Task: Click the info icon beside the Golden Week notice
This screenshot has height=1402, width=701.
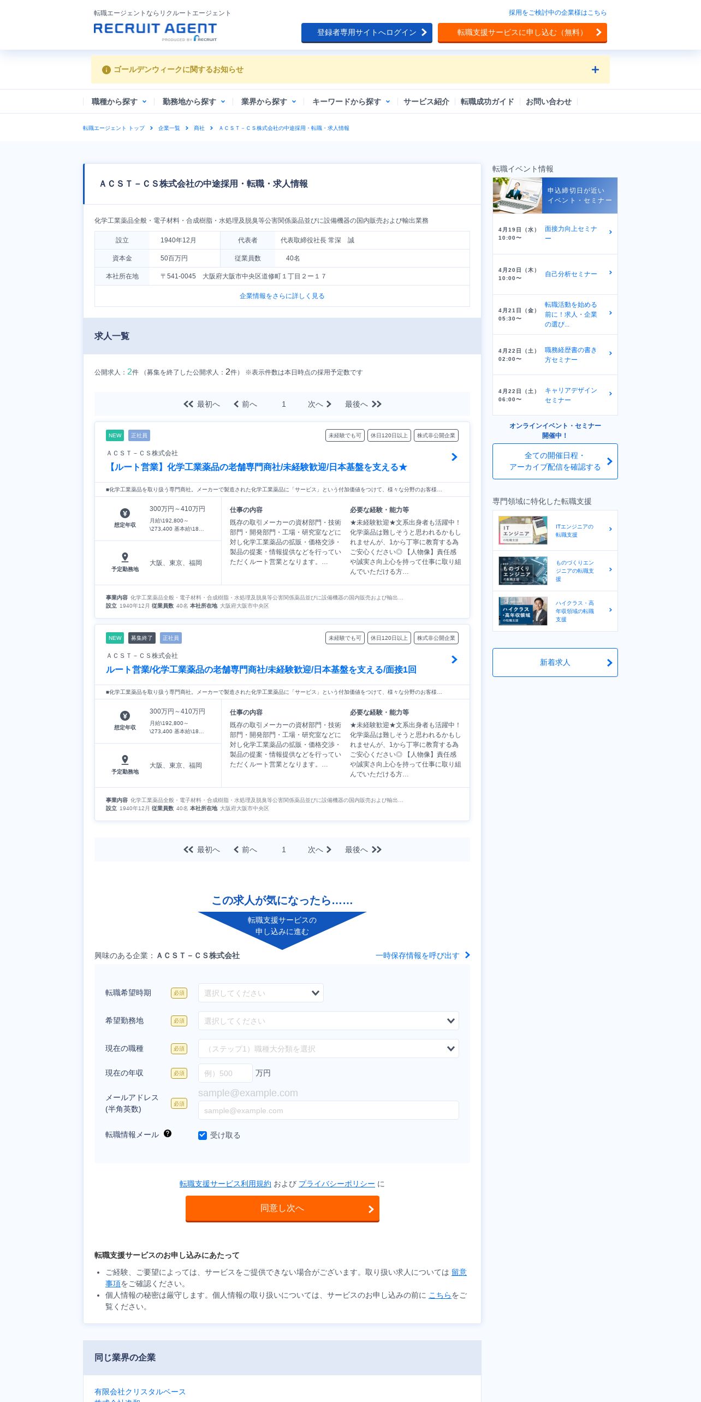Action: 106,70
